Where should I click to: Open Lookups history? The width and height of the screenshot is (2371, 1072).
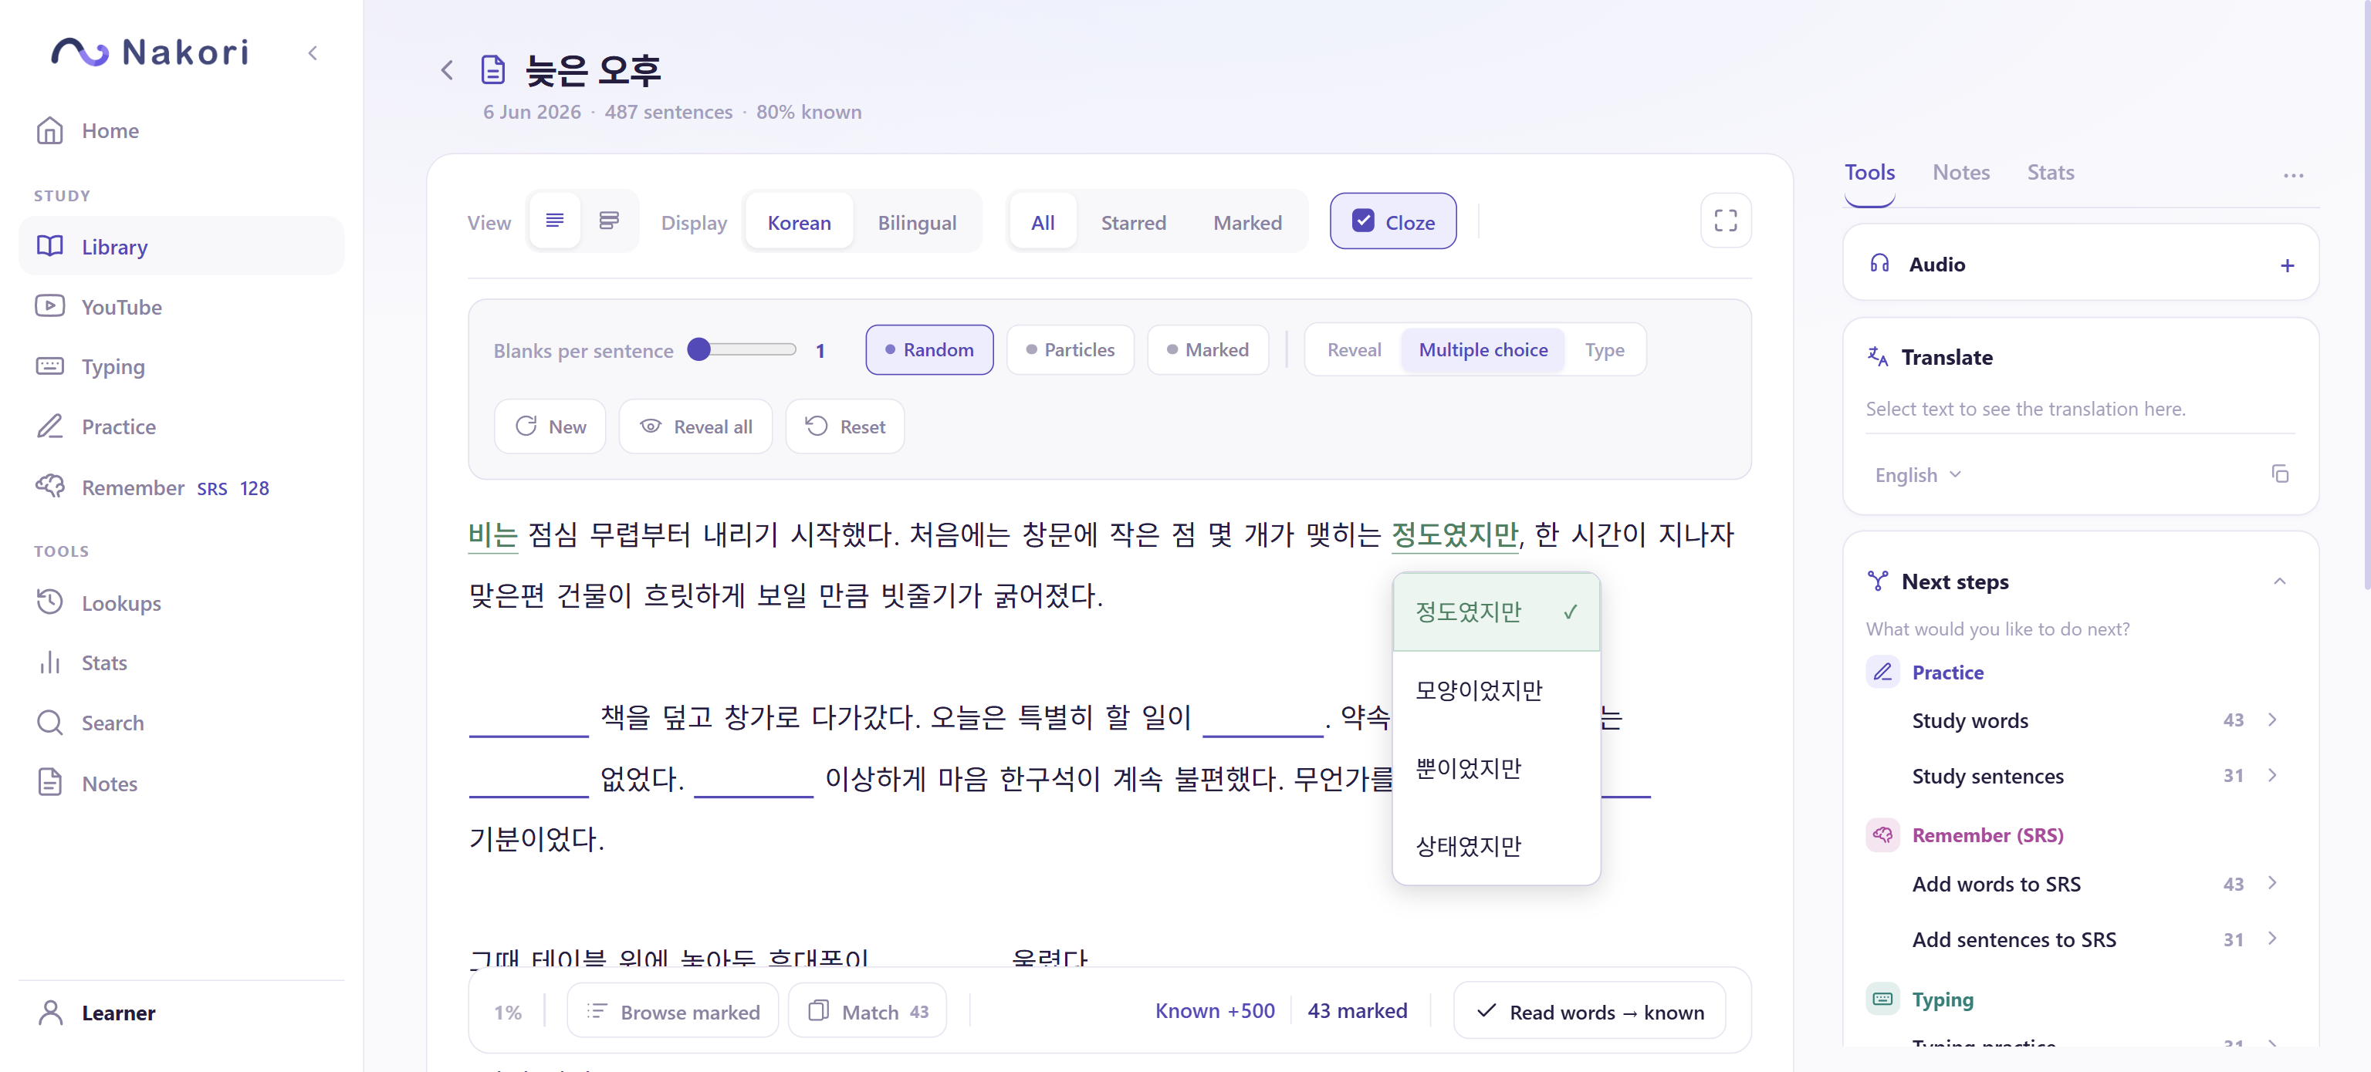(x=181, y=603)
